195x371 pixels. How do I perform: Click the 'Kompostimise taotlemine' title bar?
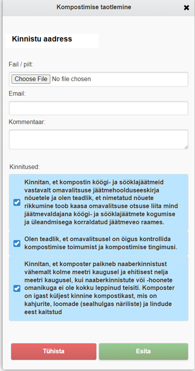(x=93, y=7)
